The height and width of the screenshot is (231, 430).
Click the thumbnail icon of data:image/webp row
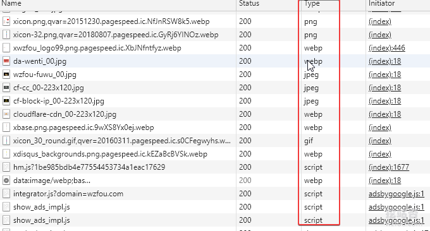click(x=6, y=181)
